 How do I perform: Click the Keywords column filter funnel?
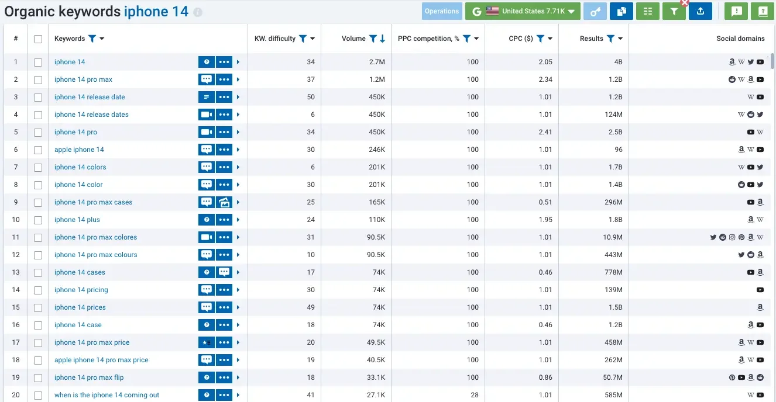click(x=92, y=39)
